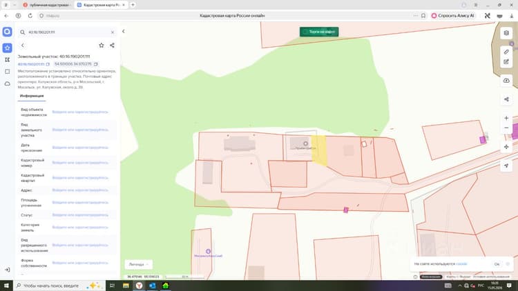
Task: Open the 'cookie' link in notice
Action: [461, 264]
